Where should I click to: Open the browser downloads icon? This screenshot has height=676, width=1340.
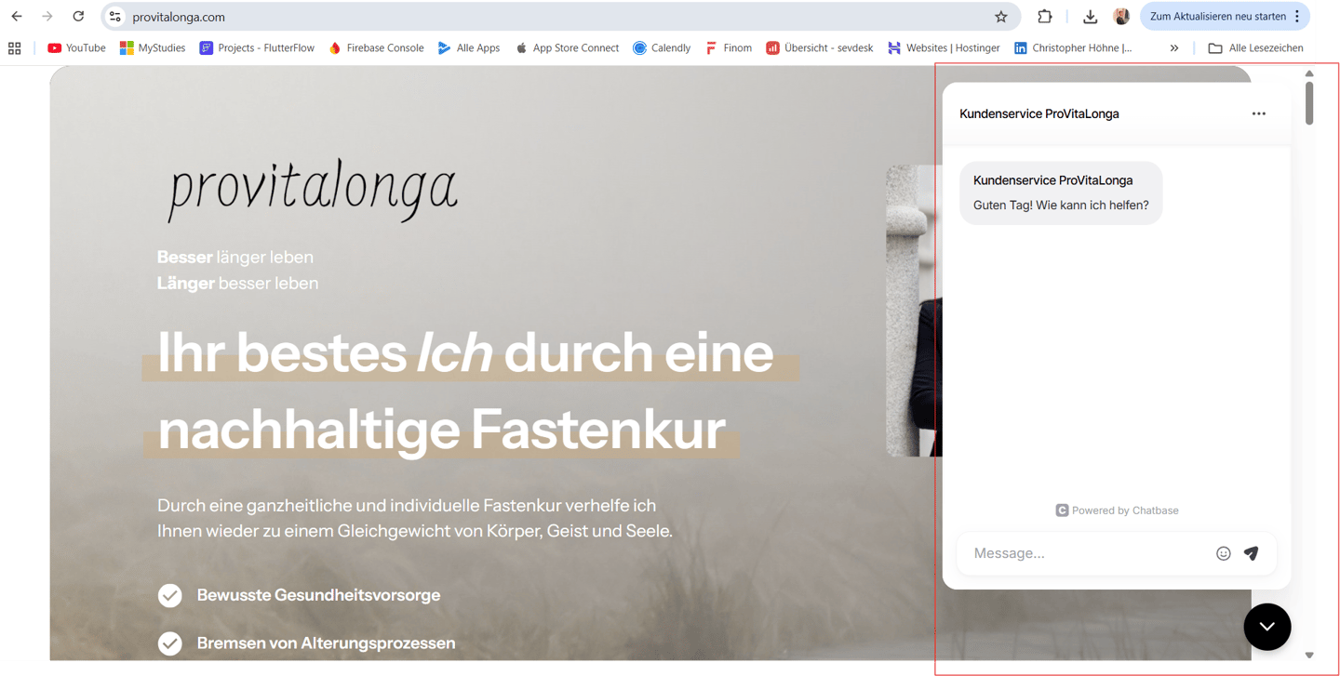1091,17
